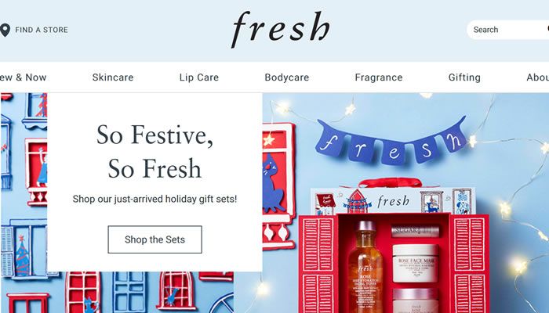Click the blue fresh banner garland
The height and width of the screenshot is (313, 549).
click(391, 140)
